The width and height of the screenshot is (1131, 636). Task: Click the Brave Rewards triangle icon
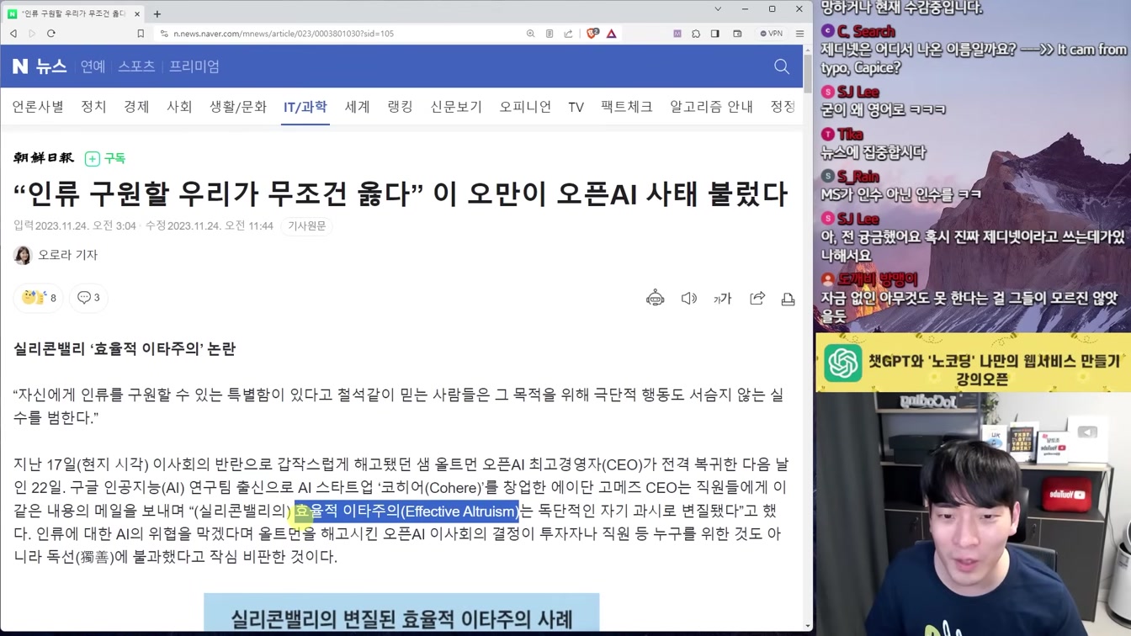tap(612, 34)
